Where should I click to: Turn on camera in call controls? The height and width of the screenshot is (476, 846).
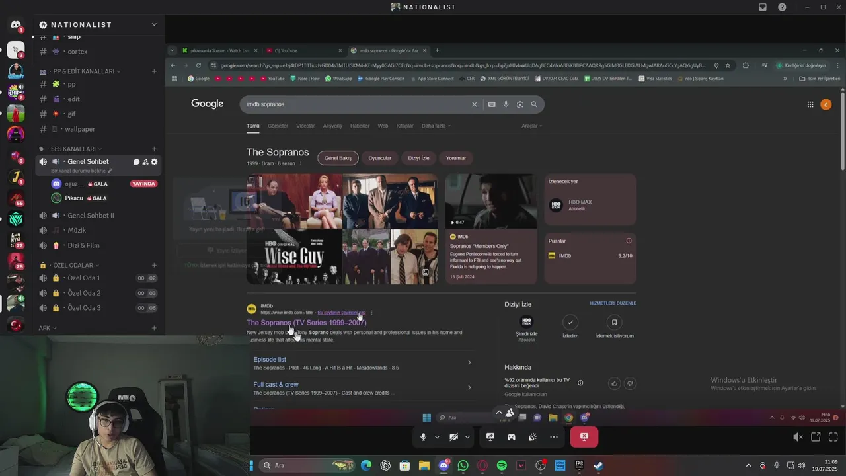pos(453,437)
